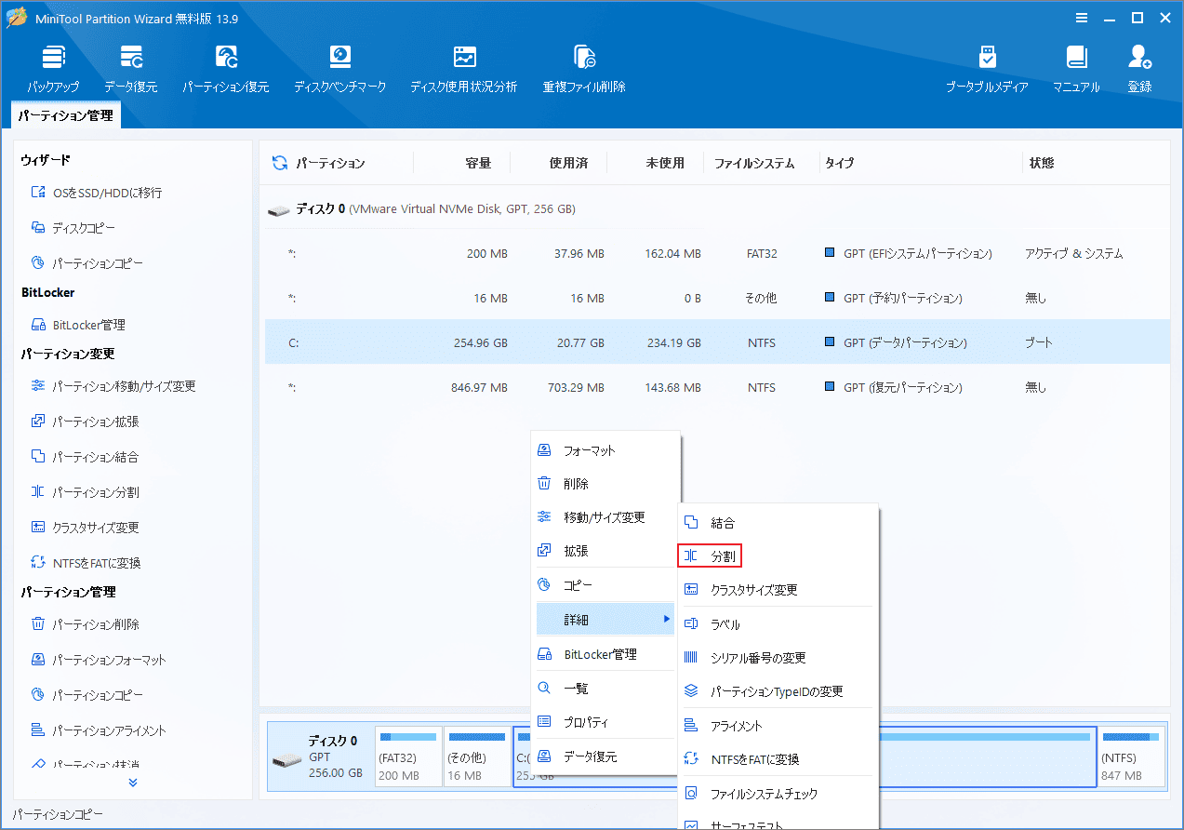Select the 846.97 MB recovery partition row
The width and height of the screenshot is (1184, 830).
[717, 387]
